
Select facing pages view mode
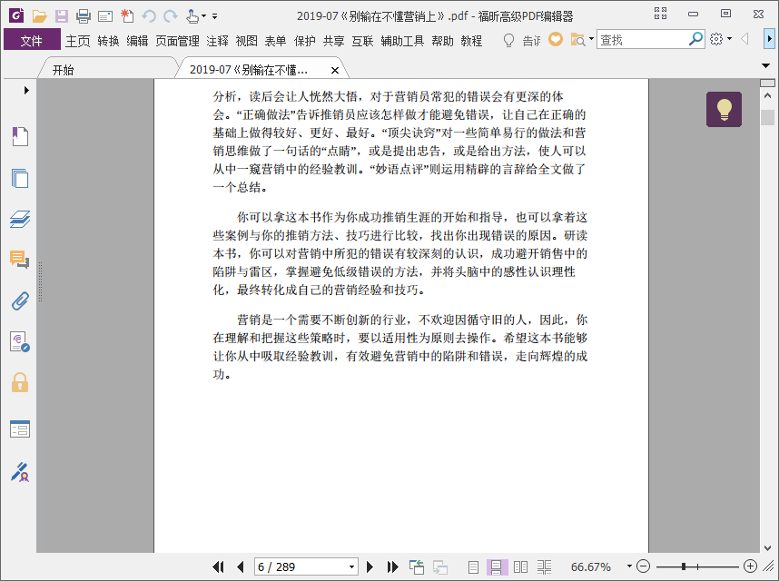(520, 566)
